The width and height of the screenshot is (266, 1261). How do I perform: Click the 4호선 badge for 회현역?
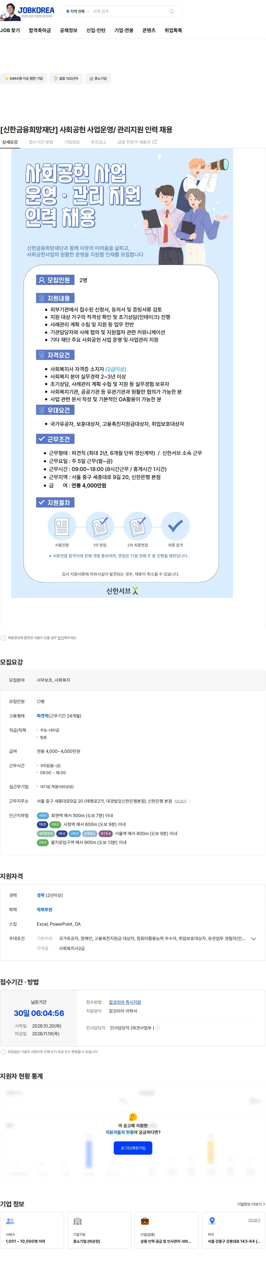[x=43, y=815]
